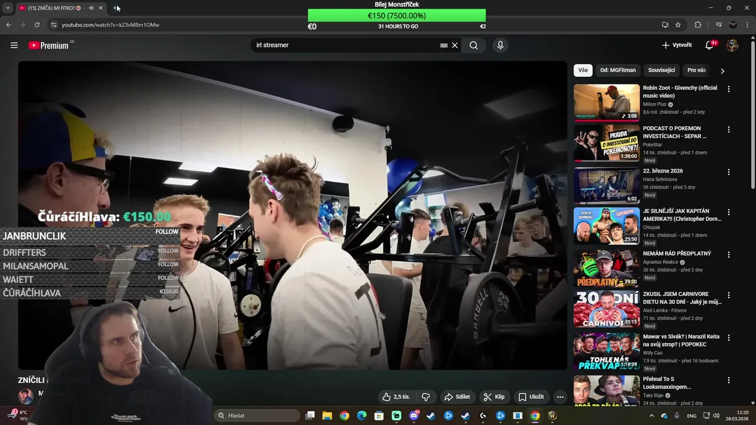
Task: Go to YouTube Premium home logo
Action: [x=48, y=45]
